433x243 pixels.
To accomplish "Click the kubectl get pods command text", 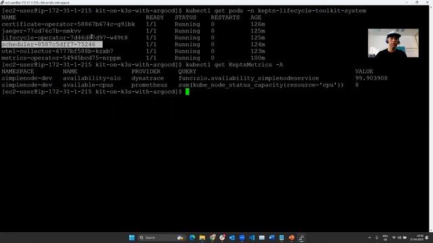I will pyautogui.click(x=275, y=11).
